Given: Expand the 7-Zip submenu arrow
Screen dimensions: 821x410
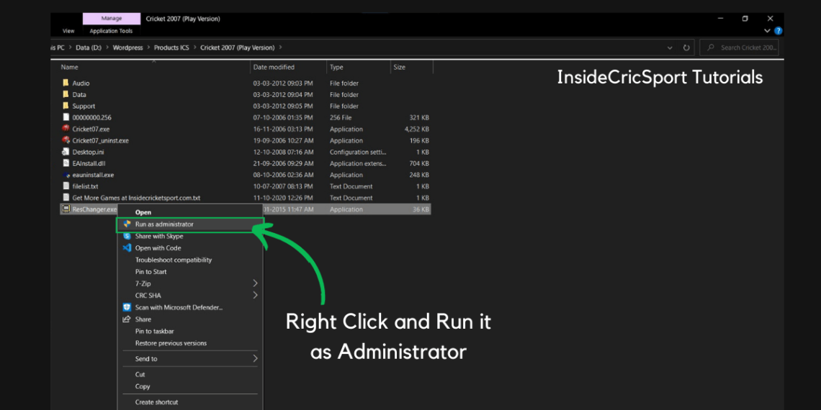Looking at the screenshot, I should tap(255, 283).
